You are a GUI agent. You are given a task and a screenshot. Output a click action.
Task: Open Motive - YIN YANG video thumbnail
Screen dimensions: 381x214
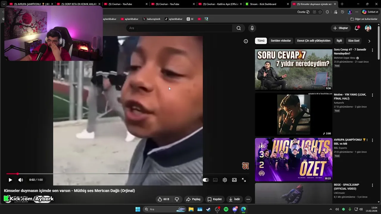[293, 114]
